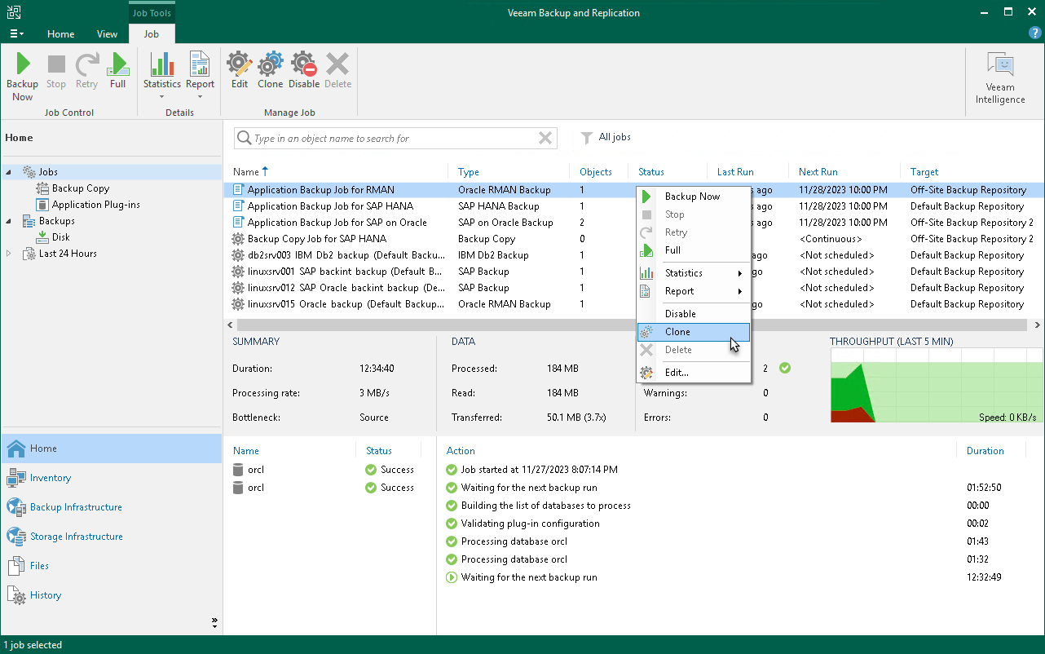Open Veeam Intelligence panel

999,78
